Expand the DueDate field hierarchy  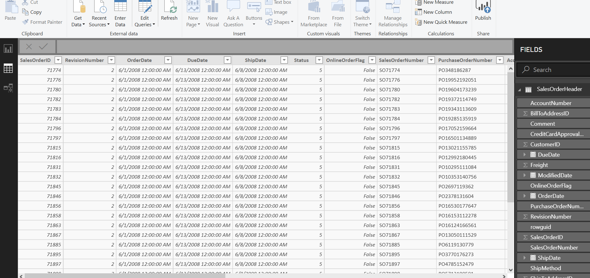(524, 154)
